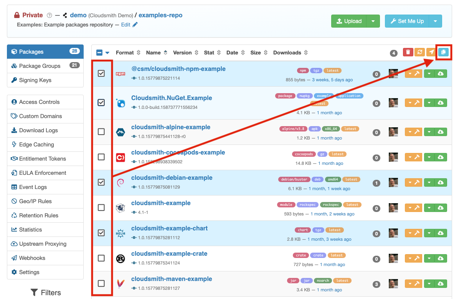Click the orange hammer icon for cloudsmith-example-chart
The image size is (459, 299).
click(417, 233)
